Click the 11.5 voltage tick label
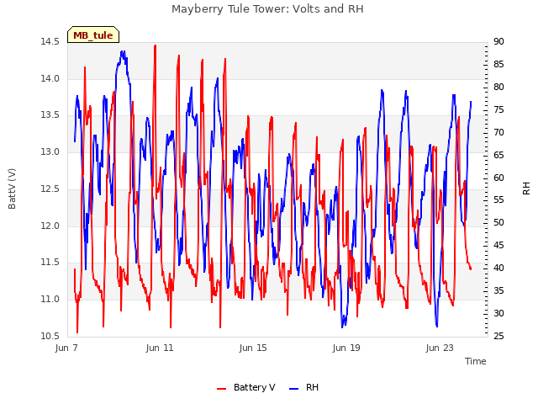This screenshot has height=404, width=538. coord(50,263)
